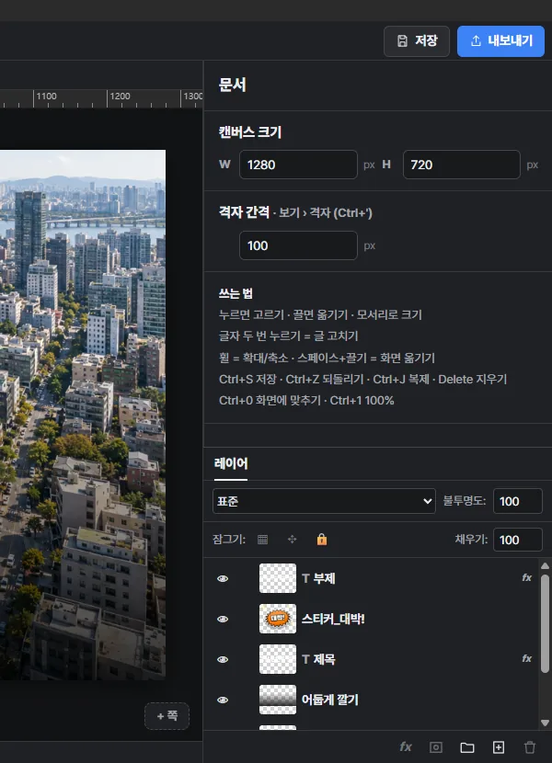Click the layer panel scroll up arrow
Image resolution: width=552 pixels, height=763 pixels.
546,565
